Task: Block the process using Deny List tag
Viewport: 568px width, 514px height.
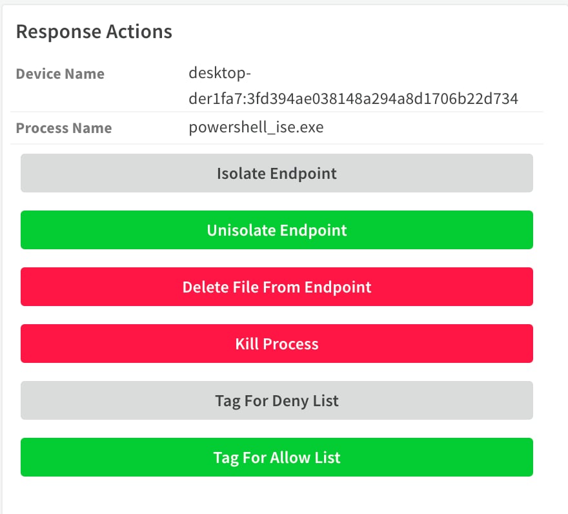Action: [277, 400]
